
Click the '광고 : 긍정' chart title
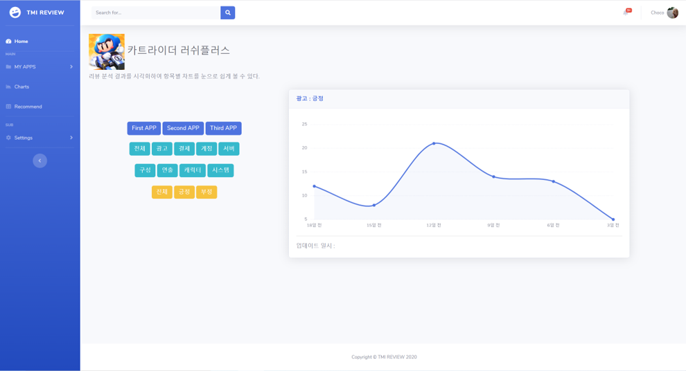tap(310, 99)
